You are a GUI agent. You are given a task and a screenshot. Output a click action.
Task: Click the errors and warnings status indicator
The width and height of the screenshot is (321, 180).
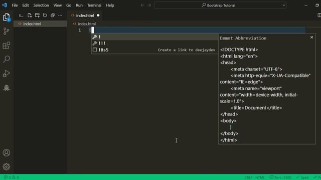12,177
